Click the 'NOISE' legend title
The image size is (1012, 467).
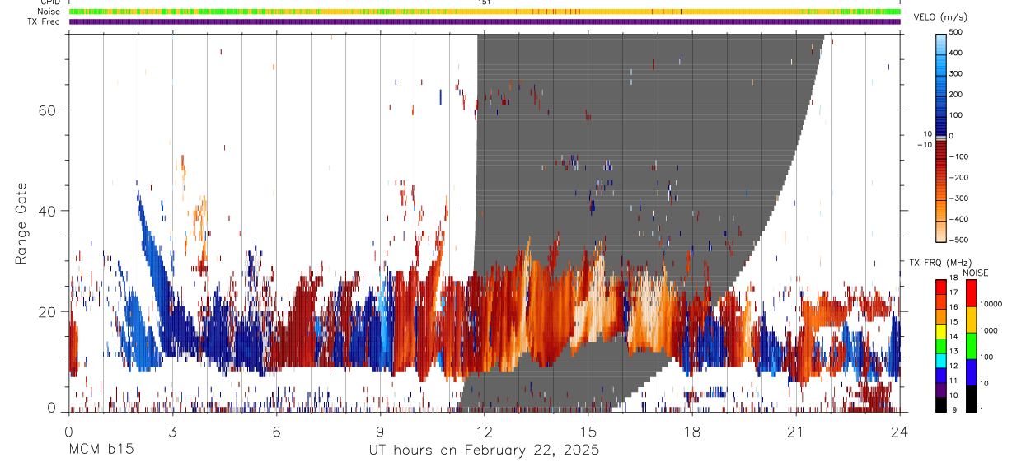tap(975, 273)
